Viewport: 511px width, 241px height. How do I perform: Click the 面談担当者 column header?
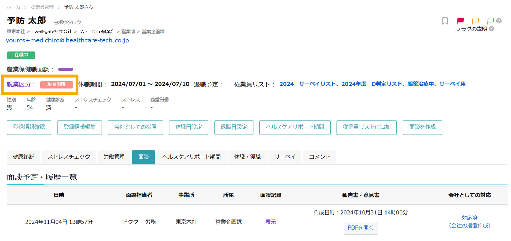pyautogui.click(x=139, y=195)
